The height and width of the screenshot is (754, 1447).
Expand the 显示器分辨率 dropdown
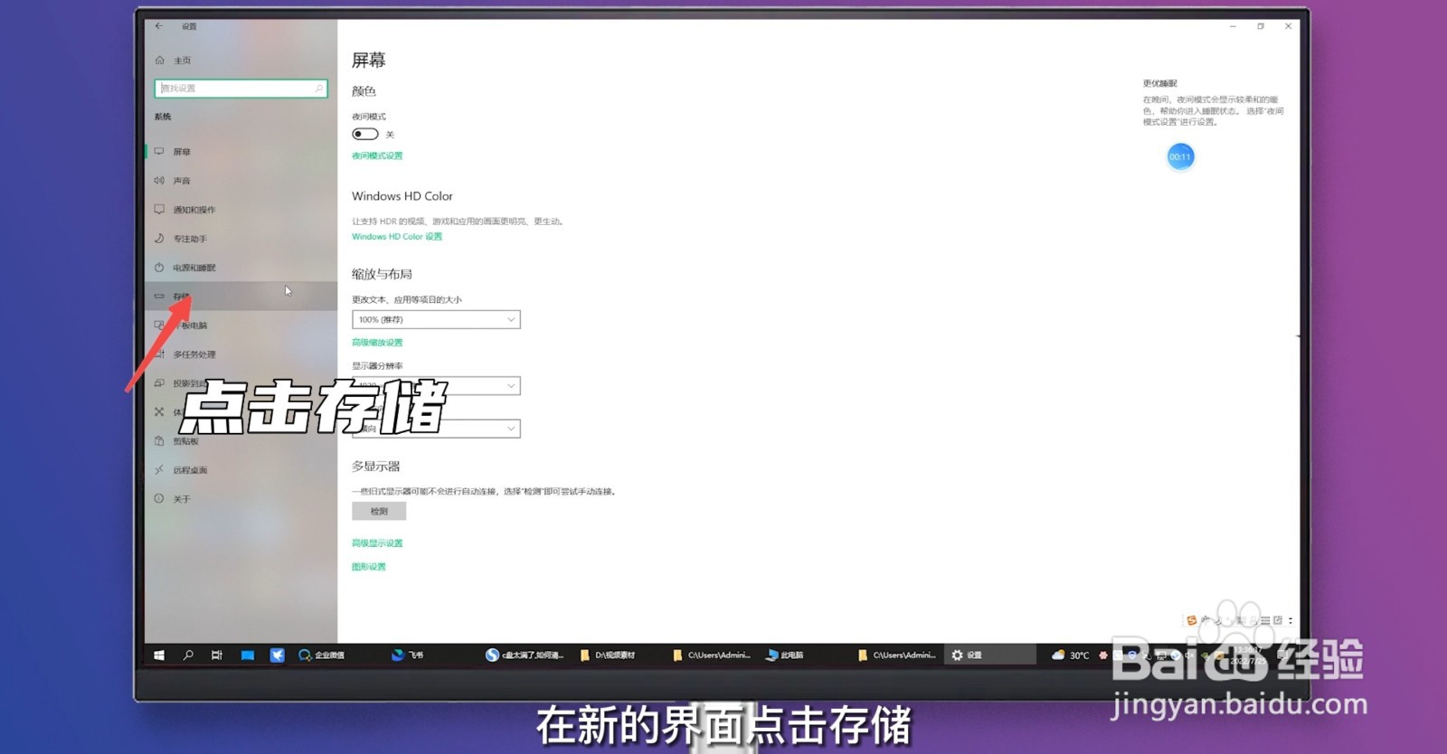(436, 386)
